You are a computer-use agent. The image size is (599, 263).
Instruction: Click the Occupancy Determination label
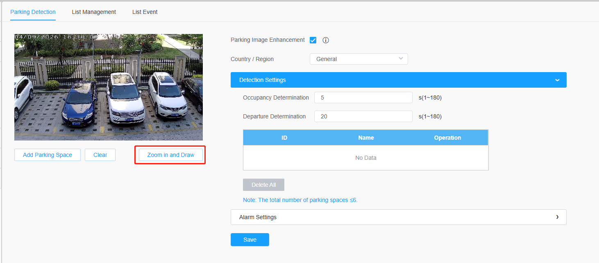276,97
